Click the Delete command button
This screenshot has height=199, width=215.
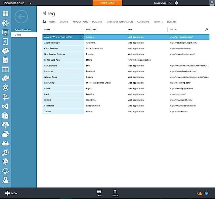pyautogui.click(x=115, y=193)
